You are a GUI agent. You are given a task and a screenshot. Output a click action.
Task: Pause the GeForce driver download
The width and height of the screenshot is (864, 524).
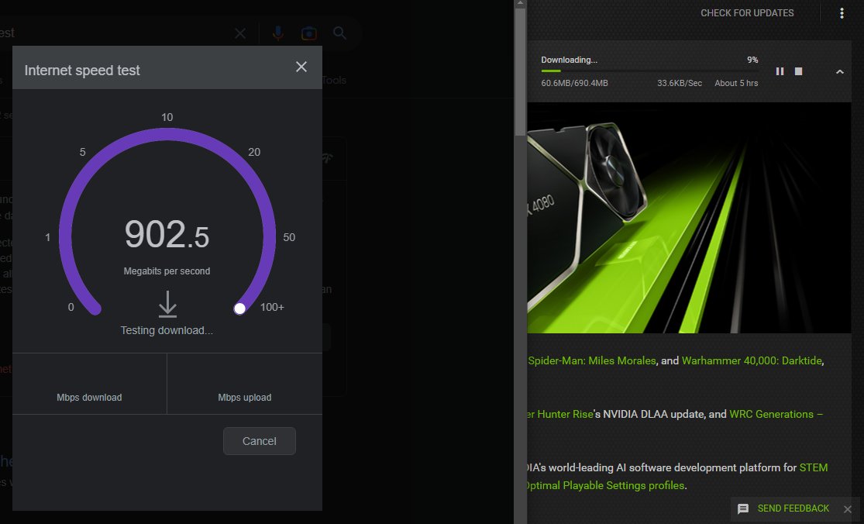(x=780, y=71)
